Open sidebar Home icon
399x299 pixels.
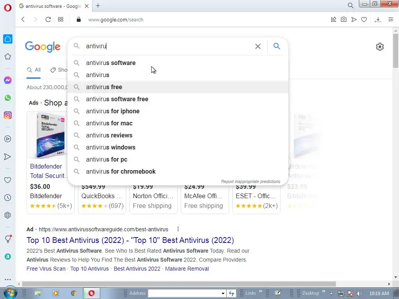8,39
